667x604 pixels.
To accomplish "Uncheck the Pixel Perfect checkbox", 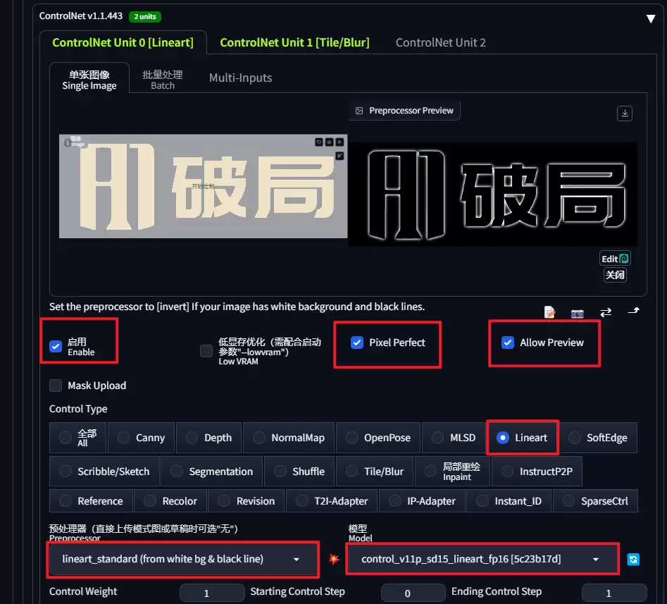I will click(x=357, y=343).
